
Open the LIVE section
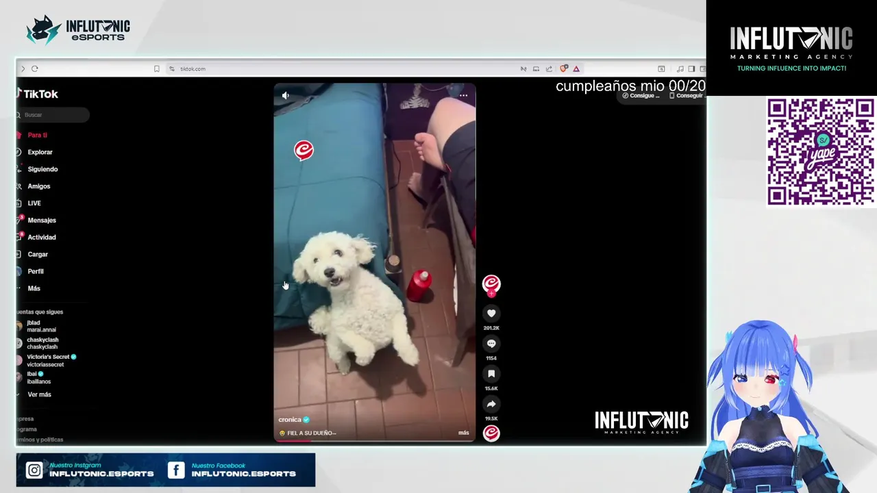click(x=34, y=203)
